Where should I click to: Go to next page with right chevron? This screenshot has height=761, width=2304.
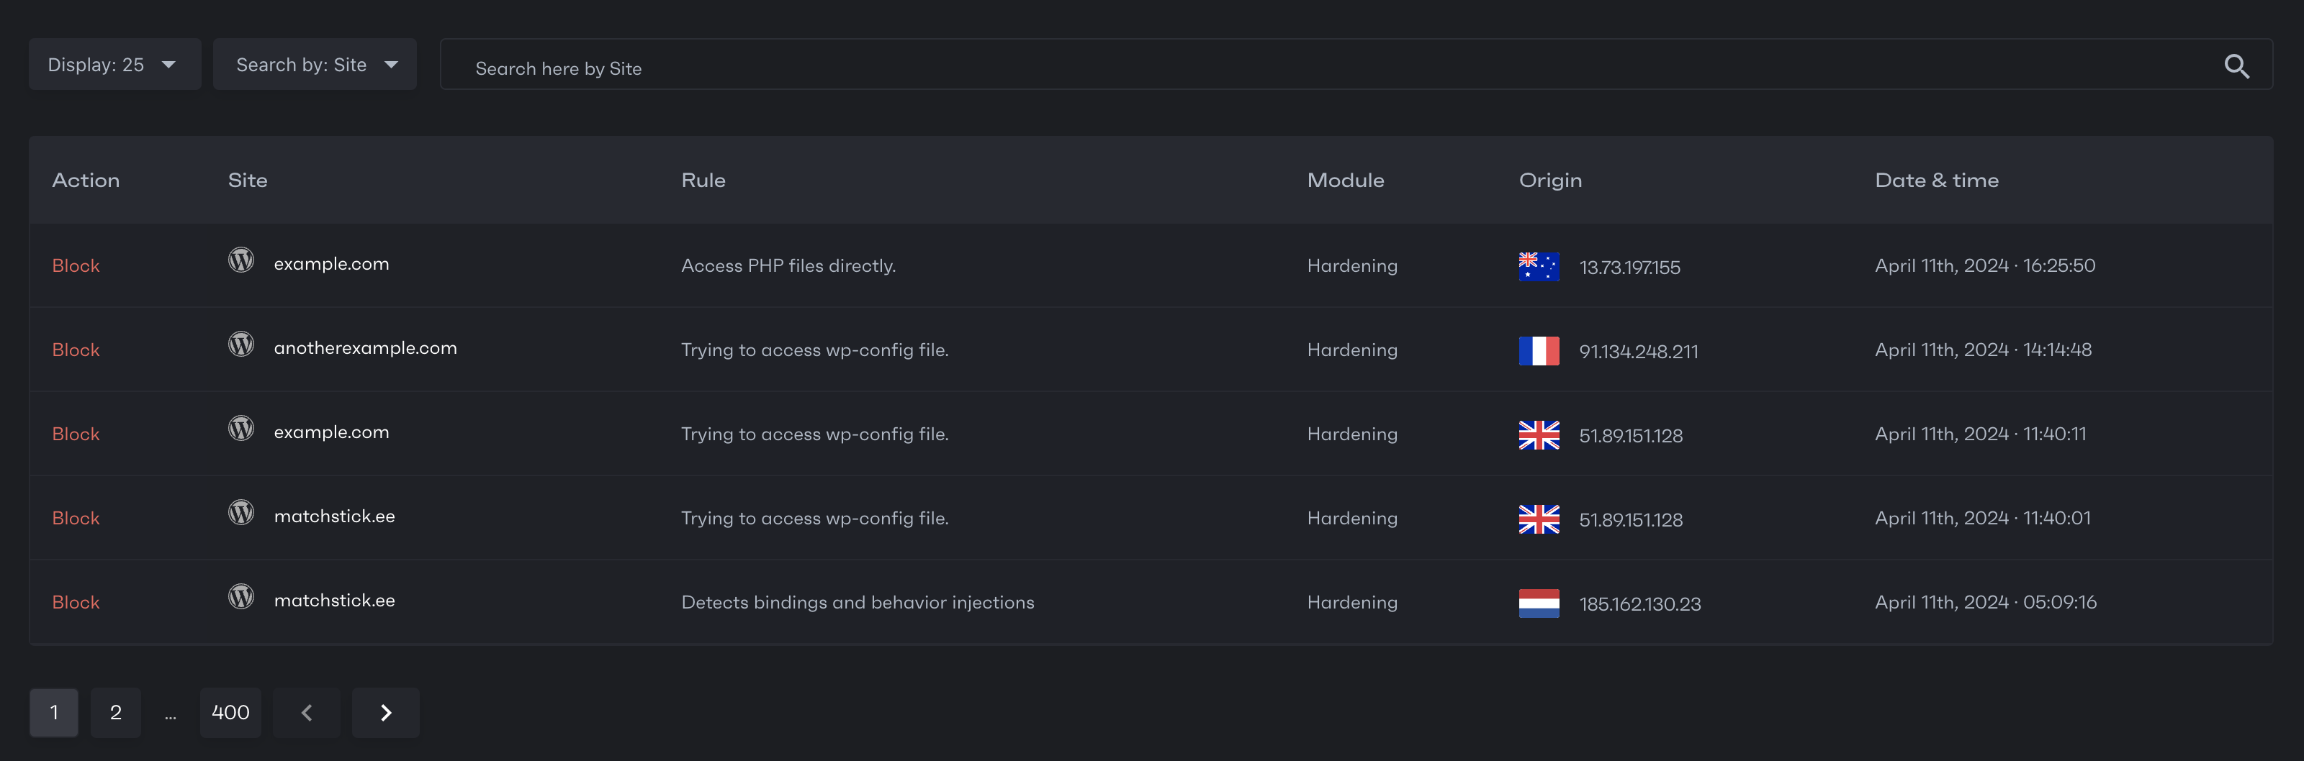coord(385,712)
